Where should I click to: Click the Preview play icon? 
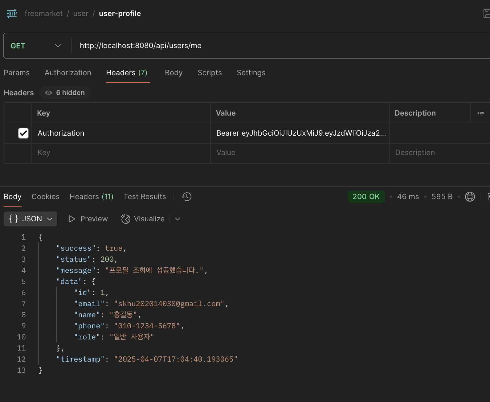tap(72, 219)
